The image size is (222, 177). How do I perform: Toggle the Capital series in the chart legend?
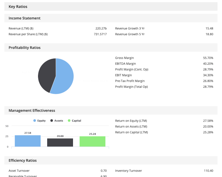click(74, 121)
